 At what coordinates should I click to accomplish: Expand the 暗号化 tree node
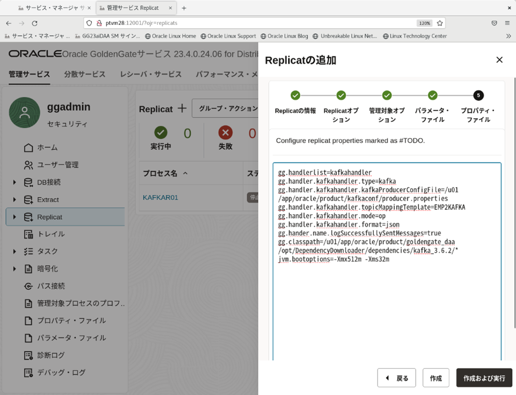point(15,269)
